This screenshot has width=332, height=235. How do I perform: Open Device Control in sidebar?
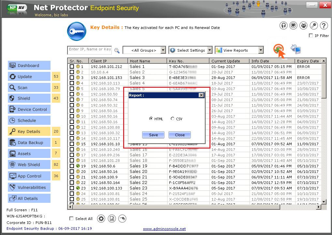point(29,109)
